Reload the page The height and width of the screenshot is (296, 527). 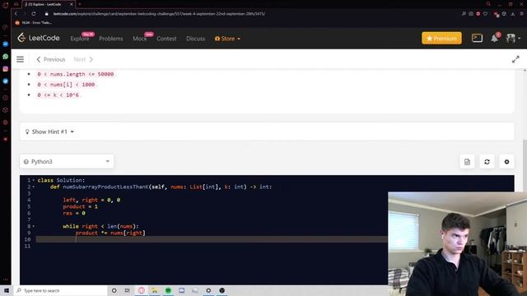[34, 14]
